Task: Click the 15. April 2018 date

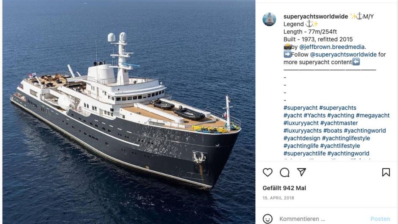Action: coord(278,198)
